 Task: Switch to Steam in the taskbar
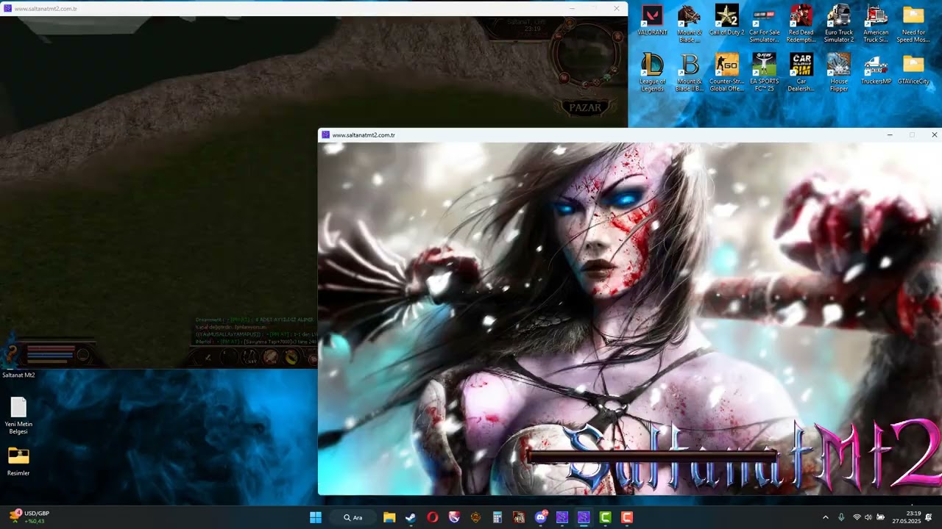[x=411, y=517]
